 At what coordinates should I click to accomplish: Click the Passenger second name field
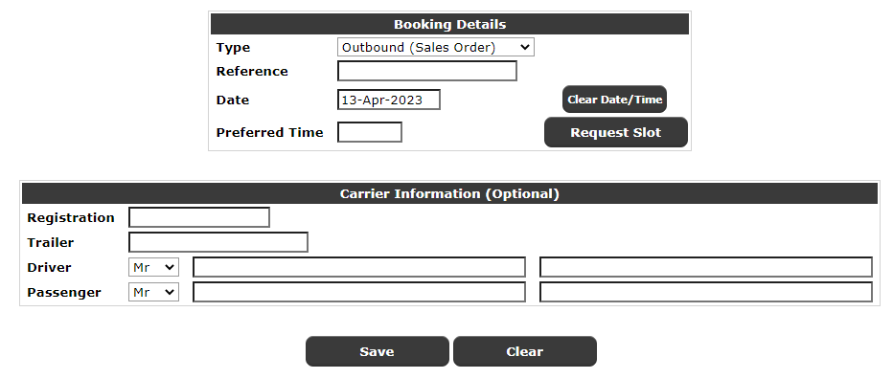click(x=705, y=292)
